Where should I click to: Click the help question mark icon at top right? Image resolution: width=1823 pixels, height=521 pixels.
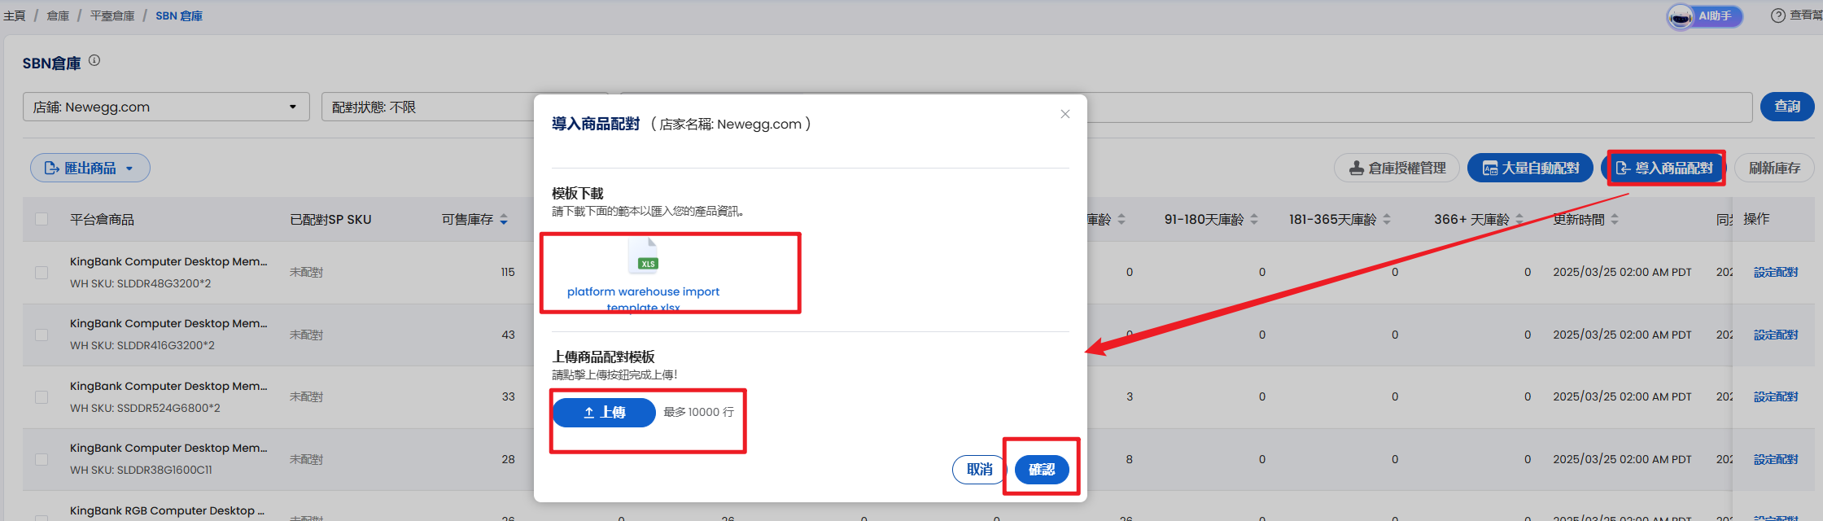pos(1778,15)
